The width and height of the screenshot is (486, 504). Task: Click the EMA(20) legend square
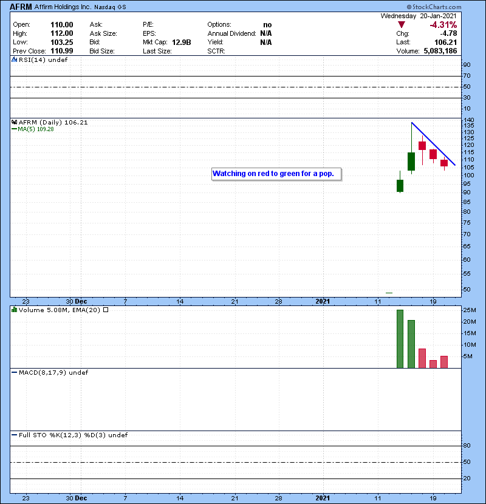[106, 310]
